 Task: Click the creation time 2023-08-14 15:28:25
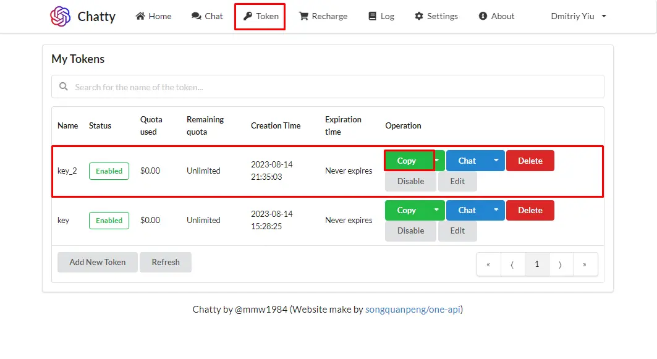271,221
